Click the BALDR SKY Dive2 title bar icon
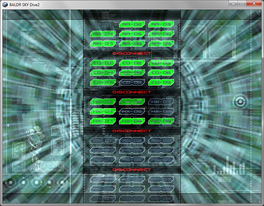 (5, 5)
